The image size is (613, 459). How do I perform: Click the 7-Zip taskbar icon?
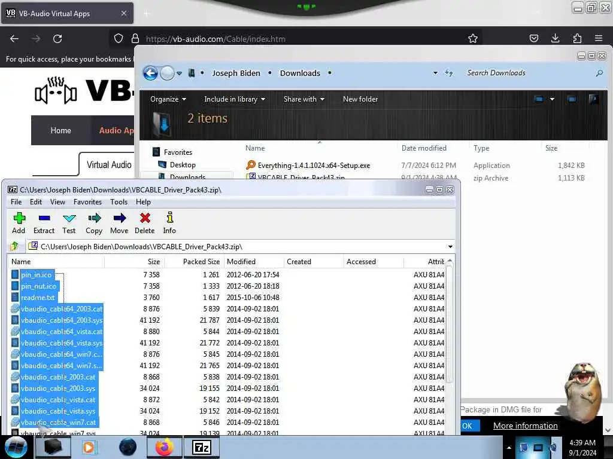pyautogui.click(x=202, y=447)
